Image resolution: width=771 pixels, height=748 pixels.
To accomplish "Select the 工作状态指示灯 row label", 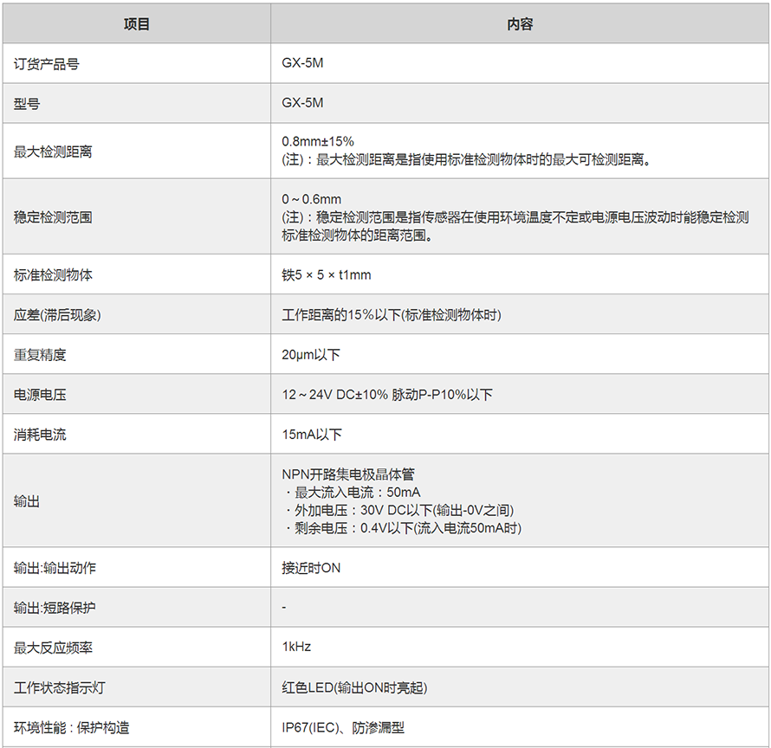I will [60, 687].
